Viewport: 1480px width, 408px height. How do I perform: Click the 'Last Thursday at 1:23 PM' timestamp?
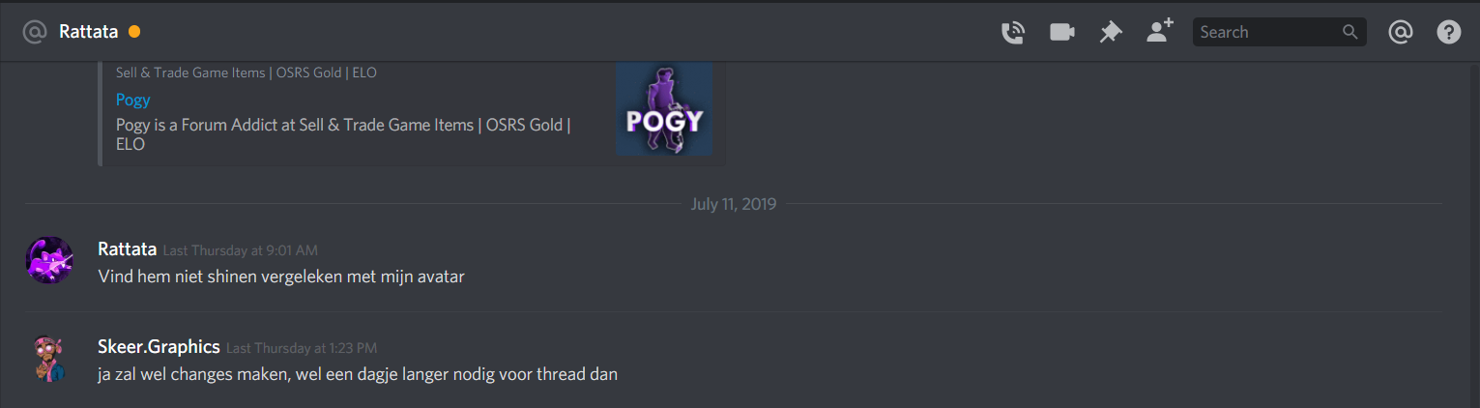click(x=302, y=348)
